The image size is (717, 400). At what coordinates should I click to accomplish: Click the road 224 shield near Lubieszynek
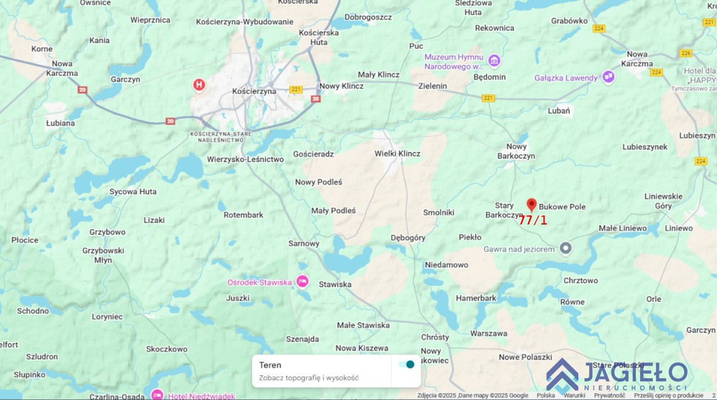pyautogui.click(x=701, y=161)
